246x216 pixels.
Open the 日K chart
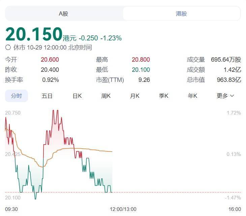tap(77, 96)
